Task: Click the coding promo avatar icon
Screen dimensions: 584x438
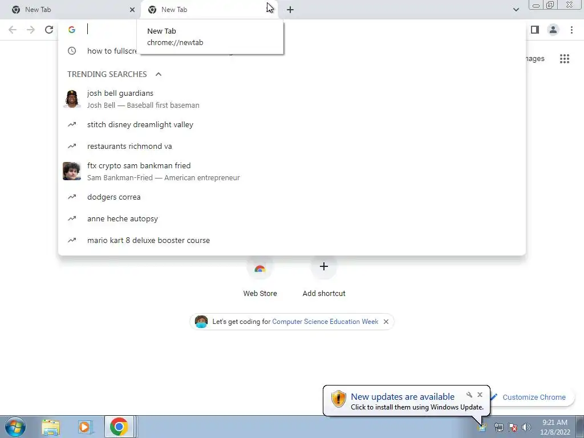Action: 201,322
